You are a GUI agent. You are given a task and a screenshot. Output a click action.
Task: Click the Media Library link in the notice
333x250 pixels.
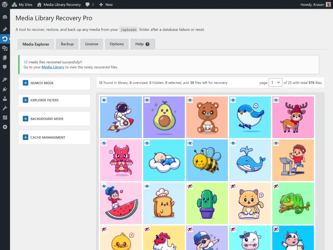pyautogui.click(x=53, y=67)
